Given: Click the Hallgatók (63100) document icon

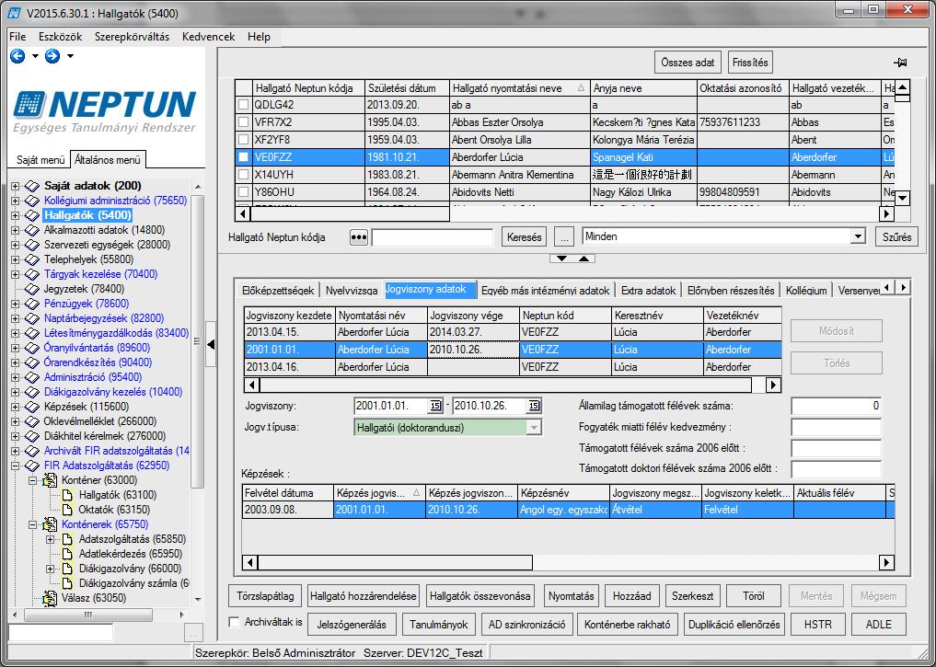Looking at the screenshot, I should tap(68, 495).
